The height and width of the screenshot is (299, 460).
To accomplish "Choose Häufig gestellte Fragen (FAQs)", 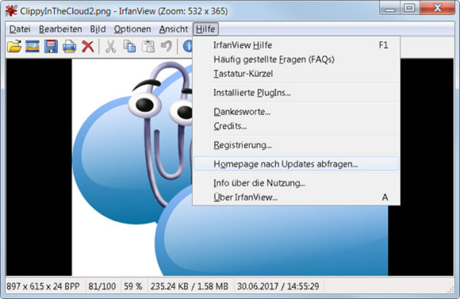I will coord(297,59).
